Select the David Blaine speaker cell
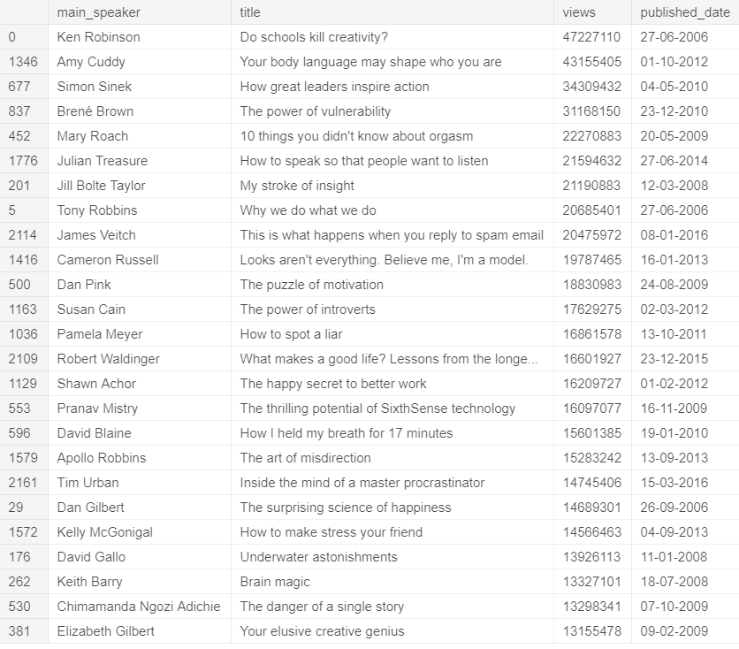Screen dimensions: 739x649 tap(94, 433)
